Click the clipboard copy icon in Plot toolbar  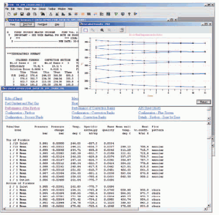pyautogui.click(x=122, y=30)
